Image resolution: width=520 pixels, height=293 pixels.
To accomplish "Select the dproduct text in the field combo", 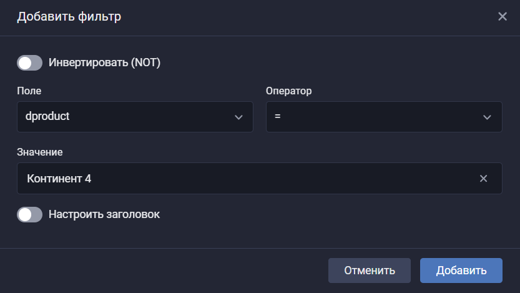I will point(48,117).
